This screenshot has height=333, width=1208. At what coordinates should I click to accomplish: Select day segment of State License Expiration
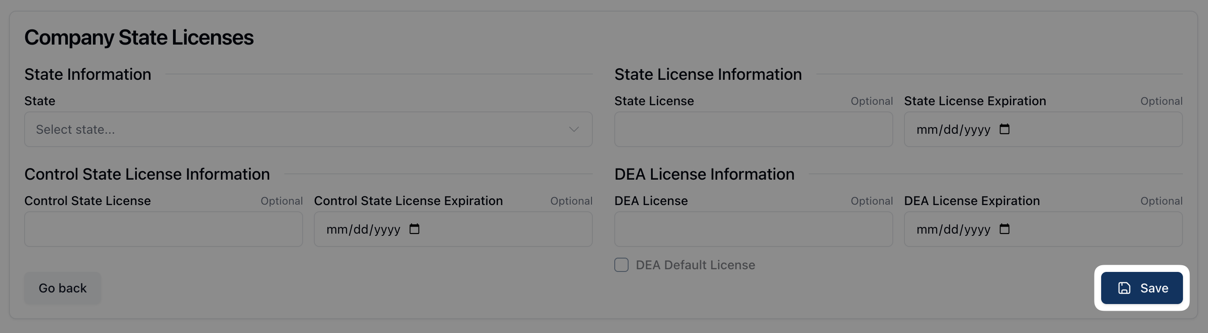951,130
